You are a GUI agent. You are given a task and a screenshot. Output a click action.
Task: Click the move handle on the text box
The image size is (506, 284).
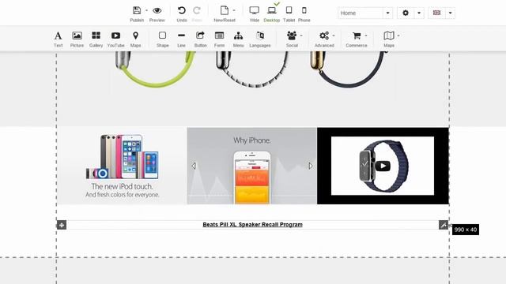tap(62, 225)
